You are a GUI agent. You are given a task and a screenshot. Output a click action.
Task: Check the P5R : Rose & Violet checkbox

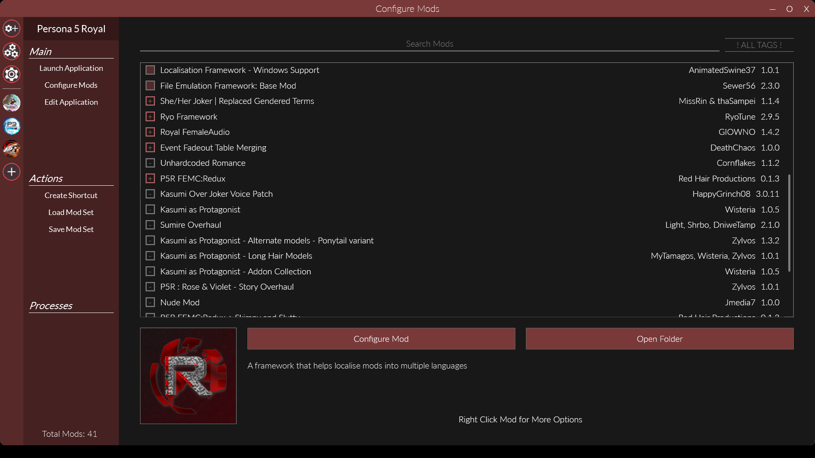click(150, 287)
